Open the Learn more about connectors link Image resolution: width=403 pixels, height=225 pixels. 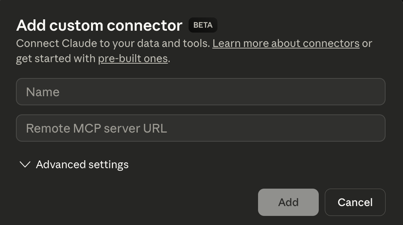tap(286, 44)
